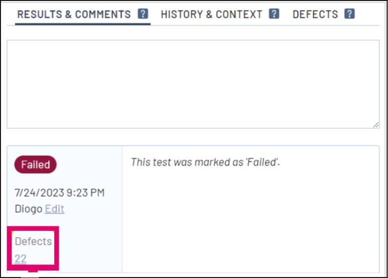Viewport: 388px width, 278px height.
Task: Select the Defects tab
Action: pyautogui.click(x=316, y=15)
